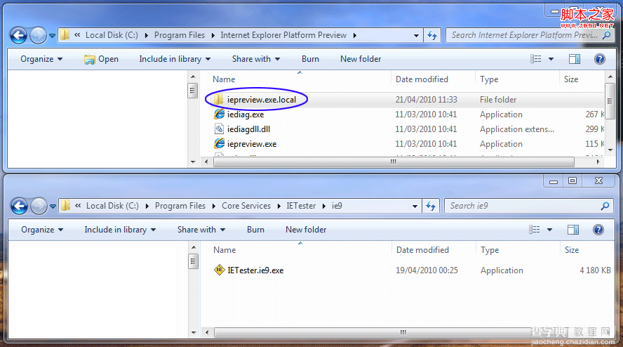Open view options arrow in top window
This screenshot has height=347, width=623.
coord(551,59)
